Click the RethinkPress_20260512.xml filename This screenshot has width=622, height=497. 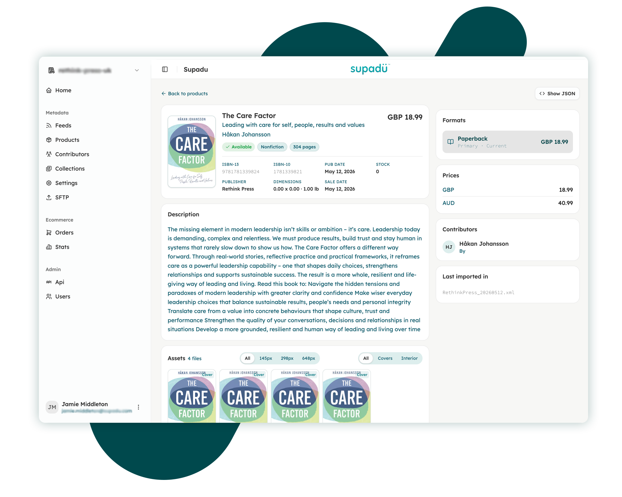[x=478, y=293]
